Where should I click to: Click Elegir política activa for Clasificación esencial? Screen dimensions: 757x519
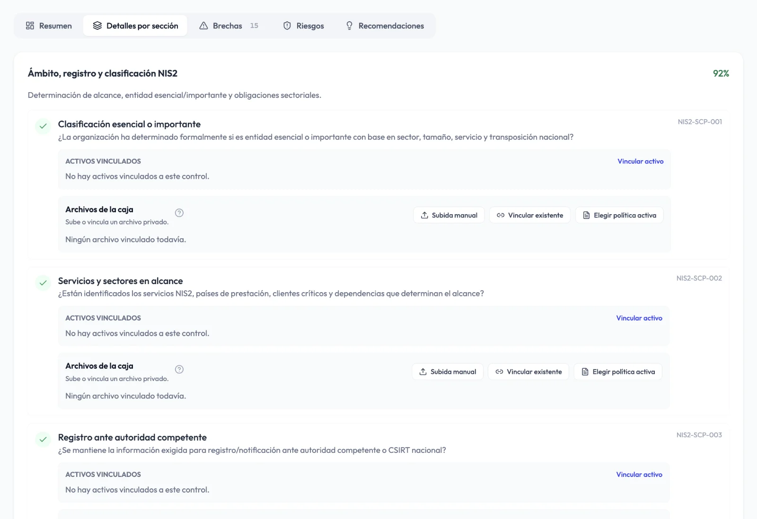tap(619, 215)
